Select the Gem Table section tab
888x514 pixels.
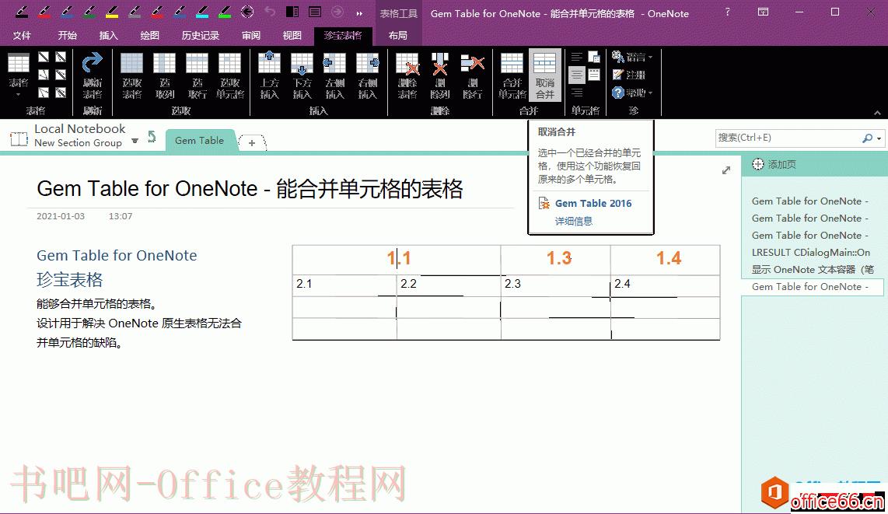pyautogui.click(x=199, y=141)
